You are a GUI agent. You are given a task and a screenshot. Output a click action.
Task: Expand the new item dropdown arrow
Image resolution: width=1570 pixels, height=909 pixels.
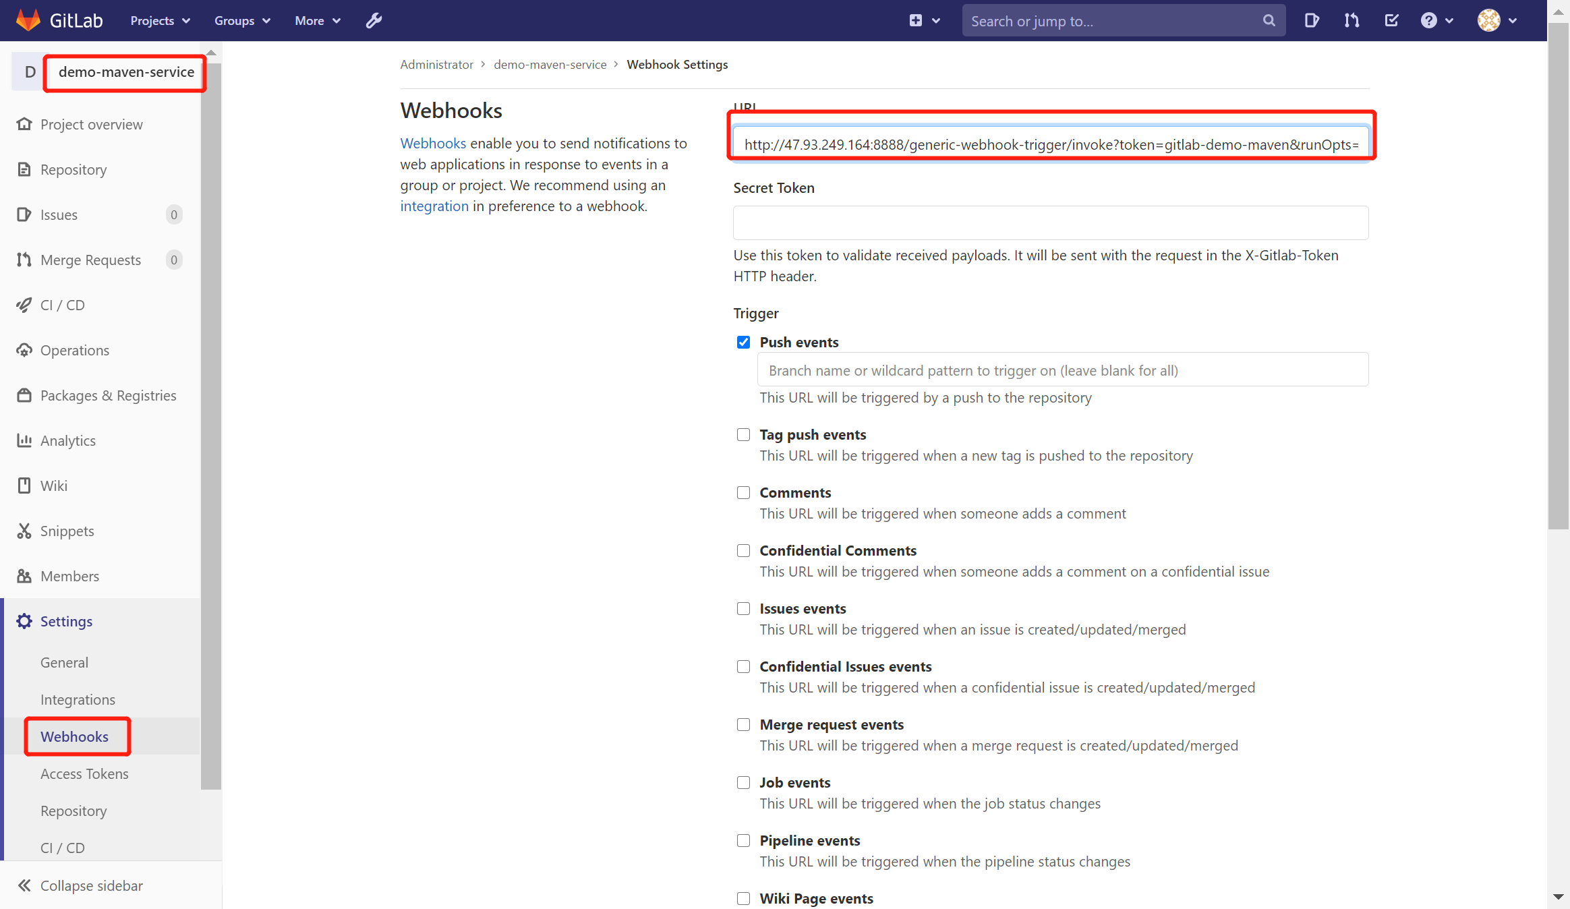[x=936, y=21]
